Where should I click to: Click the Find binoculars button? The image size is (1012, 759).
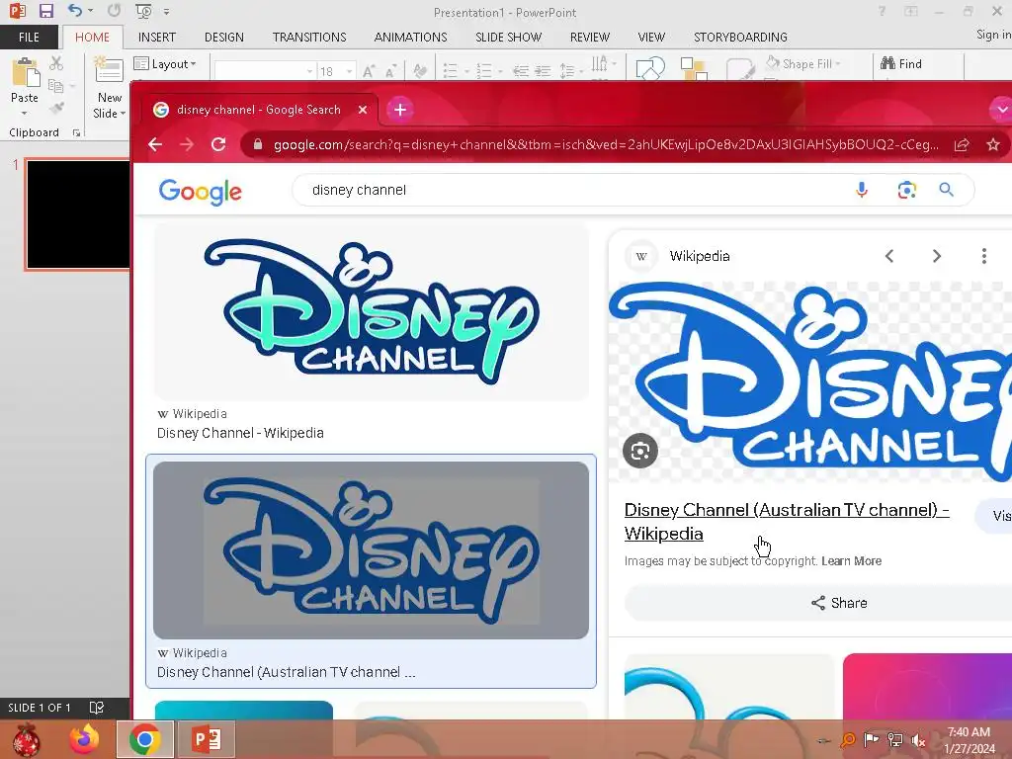tap(901, 63)
